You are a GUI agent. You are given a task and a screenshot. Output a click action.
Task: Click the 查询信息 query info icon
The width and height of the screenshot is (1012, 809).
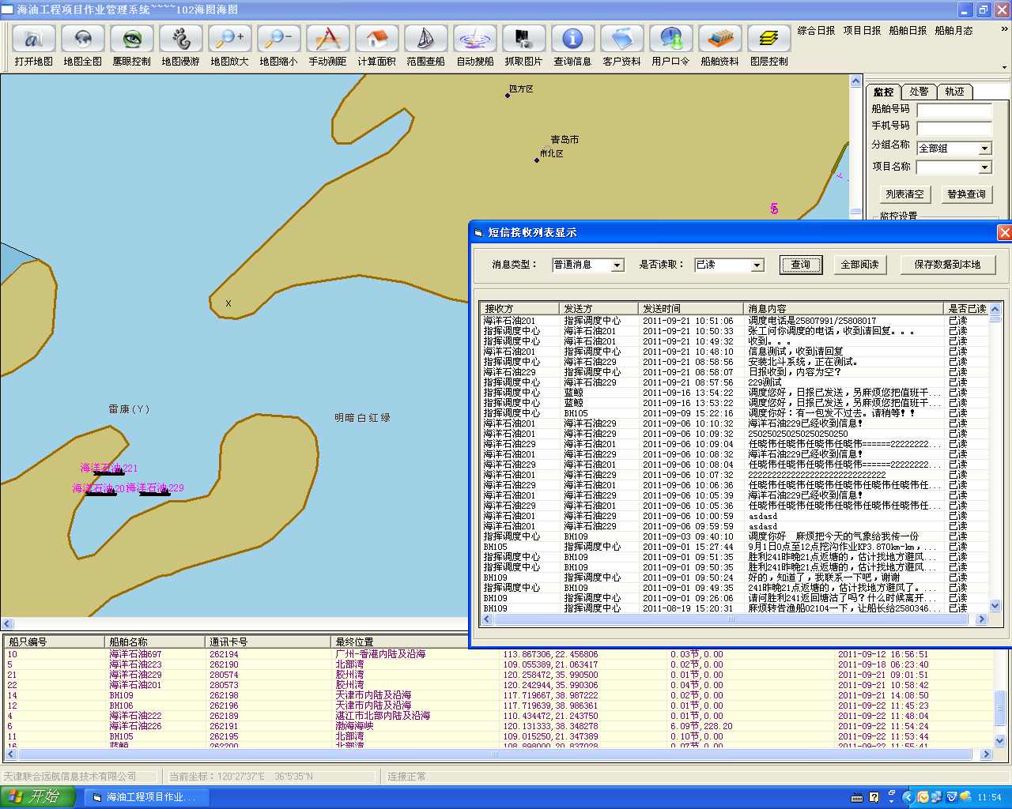(x=572, y=39)
